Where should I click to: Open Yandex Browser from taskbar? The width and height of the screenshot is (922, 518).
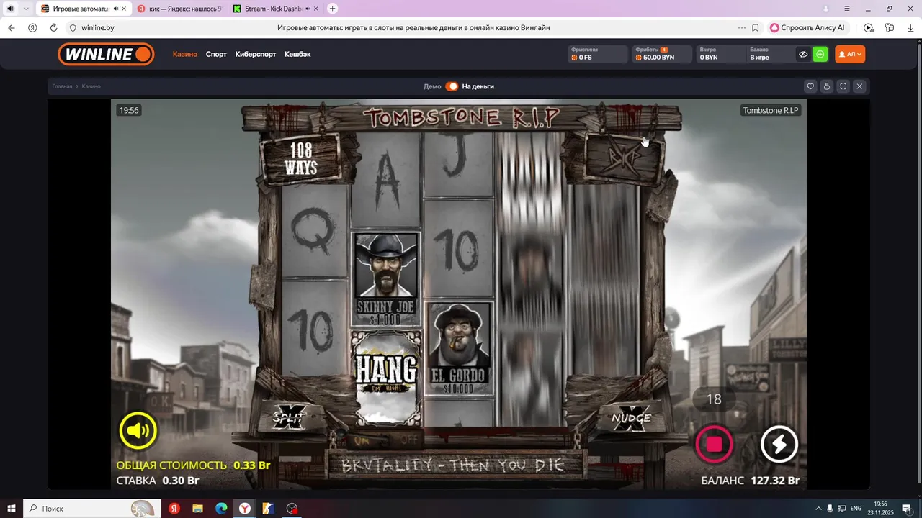(245, 509)
